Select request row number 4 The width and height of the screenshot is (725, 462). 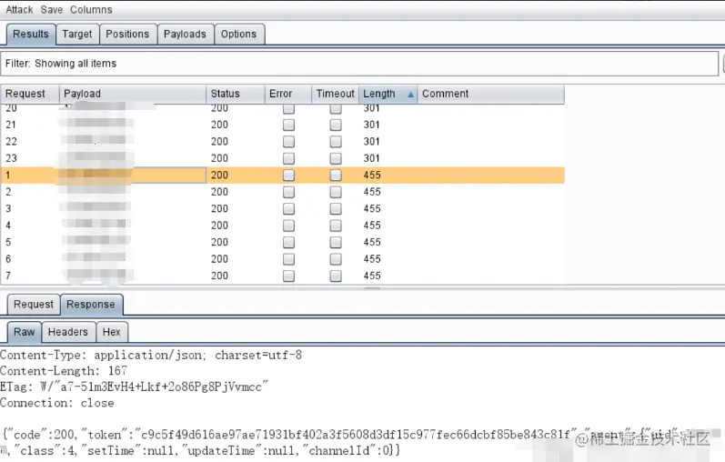click(282, 226)
